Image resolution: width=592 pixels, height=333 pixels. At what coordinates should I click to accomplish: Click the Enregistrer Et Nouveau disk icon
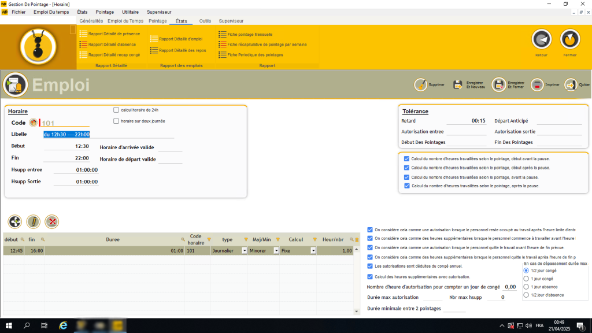point(457,84)
